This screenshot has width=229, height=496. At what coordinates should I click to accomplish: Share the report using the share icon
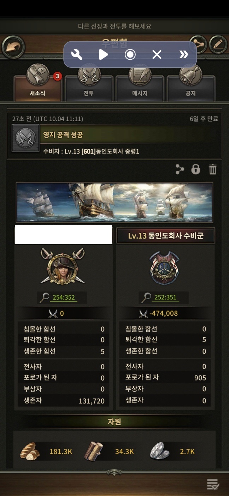(x=180, y=170)
